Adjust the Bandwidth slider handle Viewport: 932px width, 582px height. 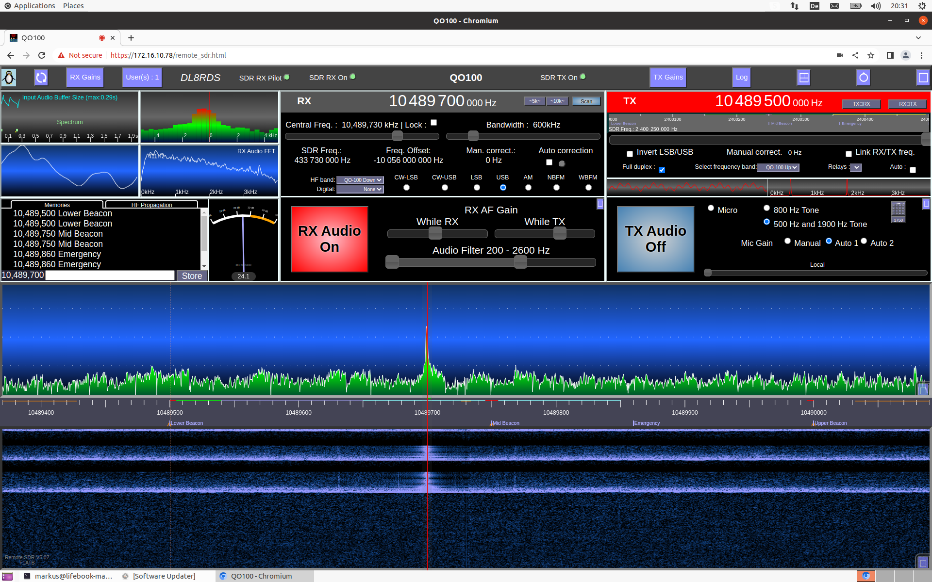473,136
